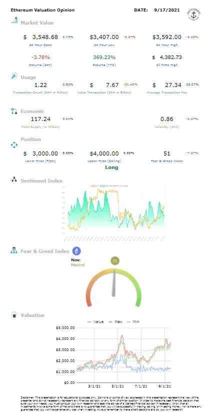216x419 pixels.
Task: Click the Volatility (30D) label
Action: [167, 127]
